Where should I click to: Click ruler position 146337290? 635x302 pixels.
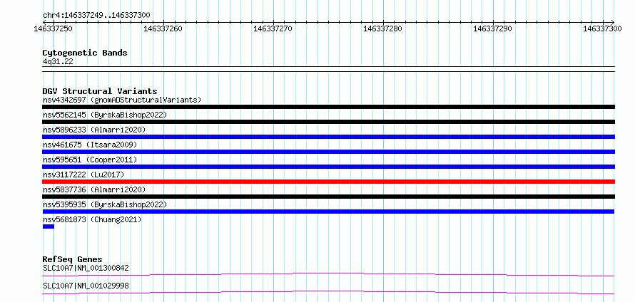point(493,28)
